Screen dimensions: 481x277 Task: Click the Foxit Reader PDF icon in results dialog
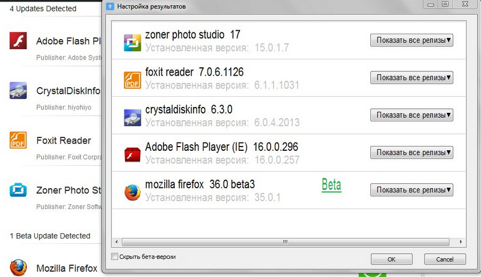click(132, 80)
